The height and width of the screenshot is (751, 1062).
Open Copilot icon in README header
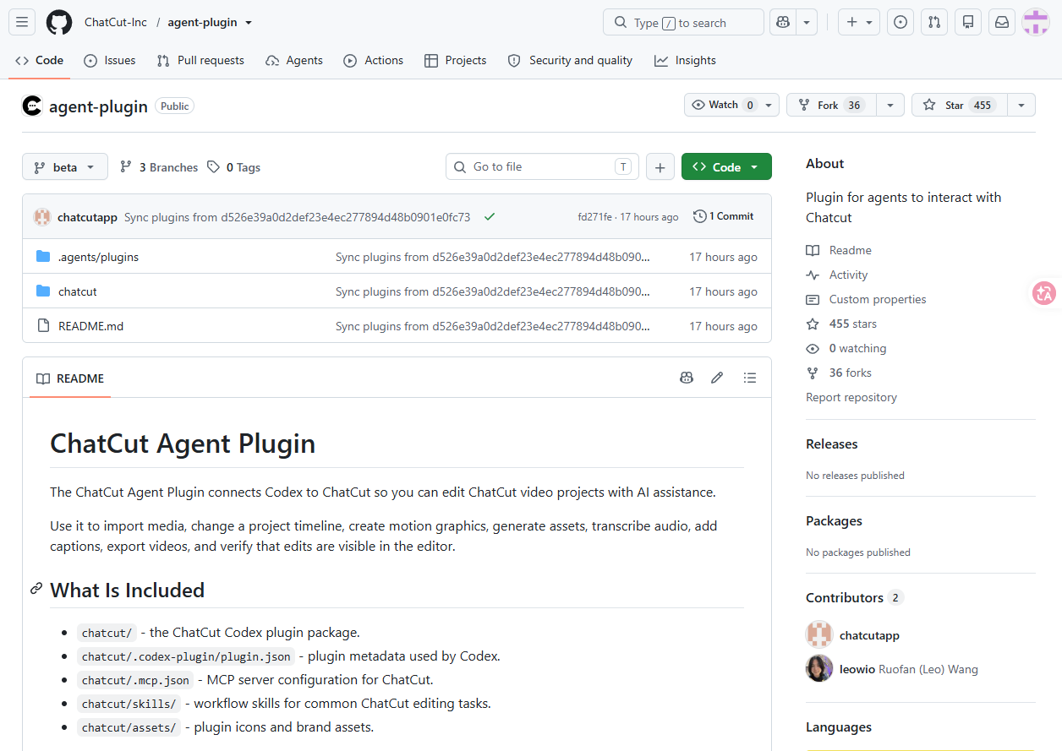687,378
